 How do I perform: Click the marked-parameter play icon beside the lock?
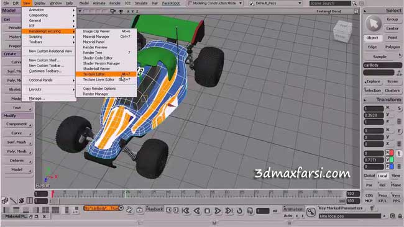392,216
